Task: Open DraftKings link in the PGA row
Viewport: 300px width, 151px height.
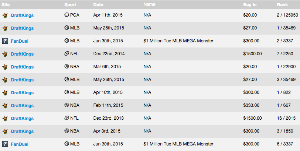Action: pos(22,15)
